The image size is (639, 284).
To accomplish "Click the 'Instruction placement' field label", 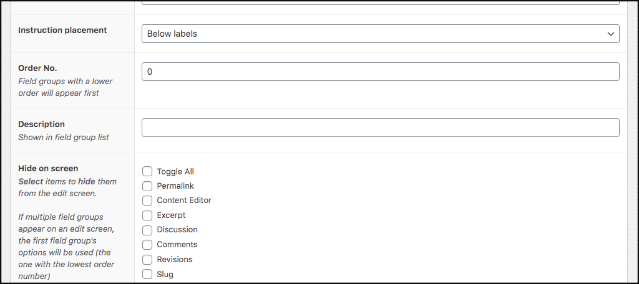I will pyautogui.click(x=62, y=30).
